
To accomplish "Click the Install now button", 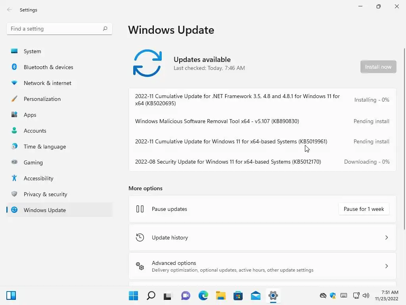I will (378, 67).
